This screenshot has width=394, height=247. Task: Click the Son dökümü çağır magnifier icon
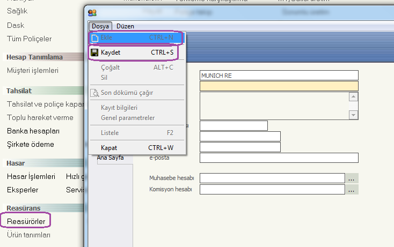pos(94,93)
